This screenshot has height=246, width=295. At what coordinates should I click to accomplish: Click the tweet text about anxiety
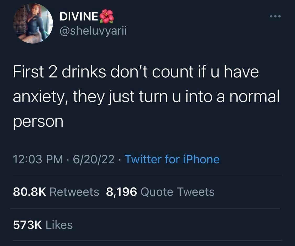tap(146, 96)
